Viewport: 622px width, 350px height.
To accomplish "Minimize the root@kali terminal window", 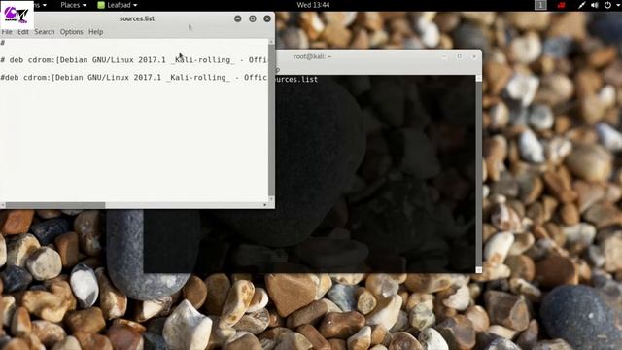I will 444,56.
